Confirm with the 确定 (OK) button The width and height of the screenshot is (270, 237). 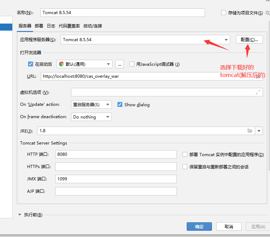199,226
